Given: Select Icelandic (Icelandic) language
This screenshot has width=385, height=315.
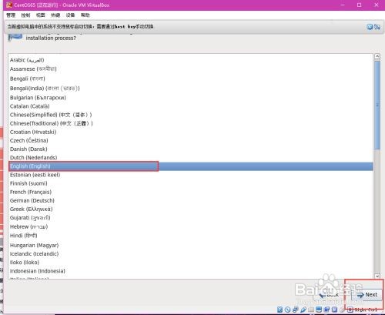Looking at the screenshot, I should (190, 253).
